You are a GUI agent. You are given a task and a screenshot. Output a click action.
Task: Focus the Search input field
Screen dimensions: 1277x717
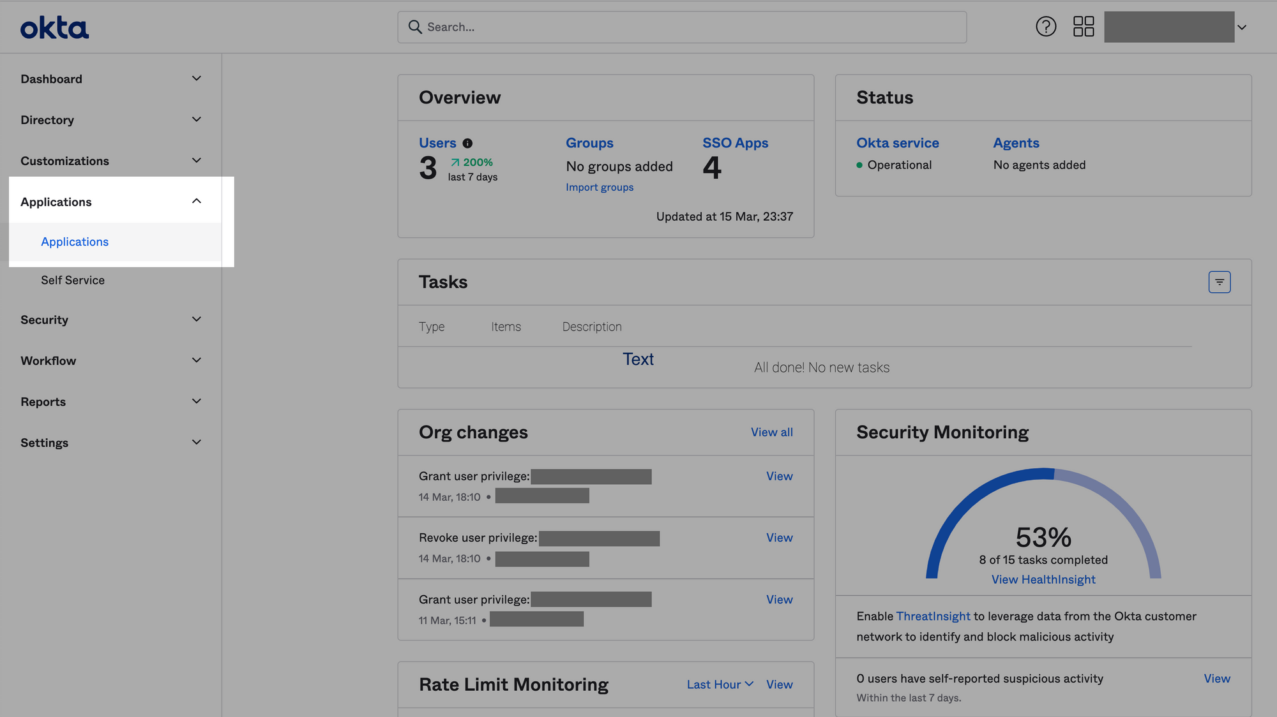tap(682, 27)
